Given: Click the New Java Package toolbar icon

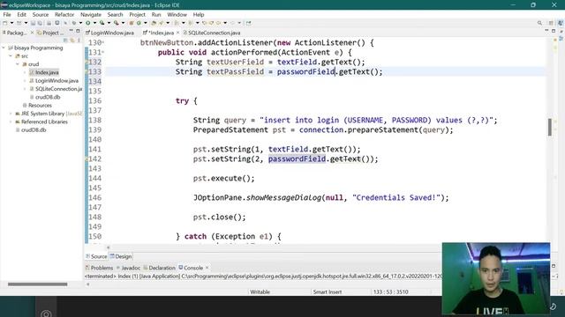Looking at the screenshot, I should tap(132, 23).
